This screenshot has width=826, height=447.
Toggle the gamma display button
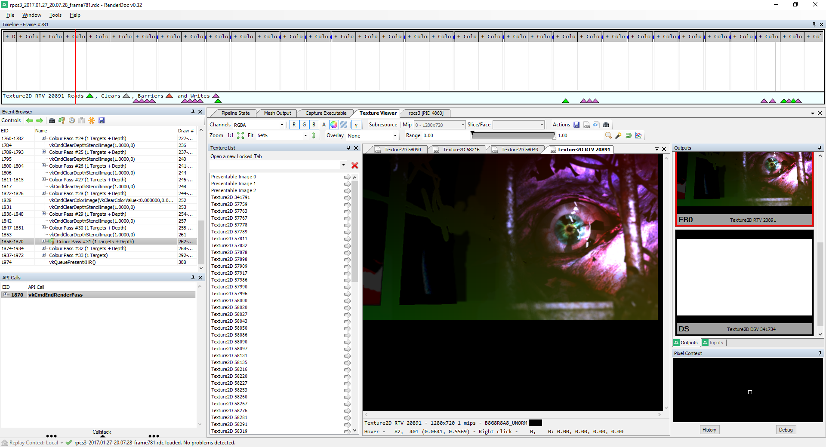[x=356, y=125]
